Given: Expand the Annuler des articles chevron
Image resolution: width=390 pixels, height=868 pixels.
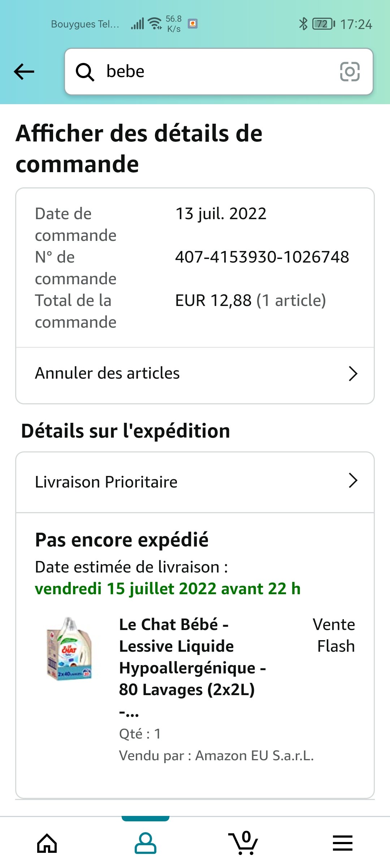Looking at the screenshot, I should pos(353,374).
